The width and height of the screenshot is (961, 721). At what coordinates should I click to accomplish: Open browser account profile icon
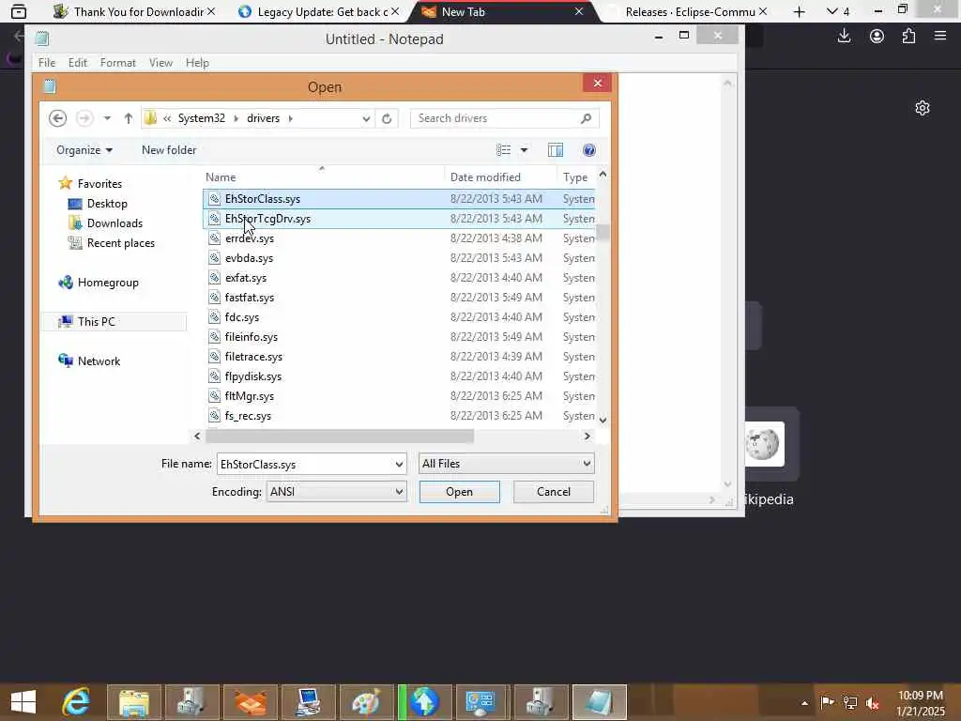pyautogui.click(x=877, y=37)
